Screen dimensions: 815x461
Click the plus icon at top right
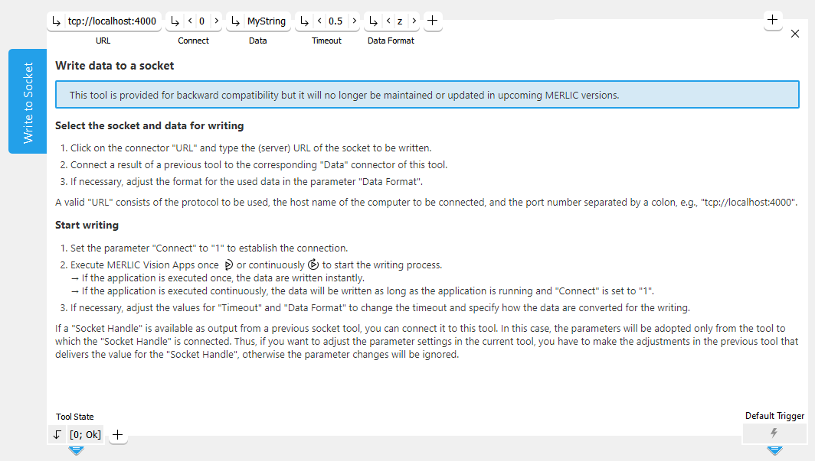click(773, 20)
